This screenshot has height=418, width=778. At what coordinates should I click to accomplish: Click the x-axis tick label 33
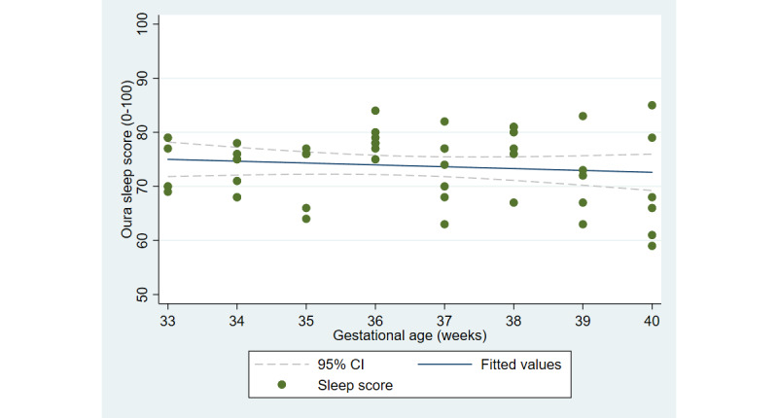click(167, 317)
